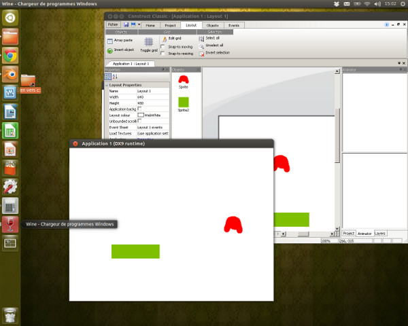The height and width of the screenshot is (326, 408).
Task: Switch to Home ribbon tab
Action: click(x=150, y=25)
